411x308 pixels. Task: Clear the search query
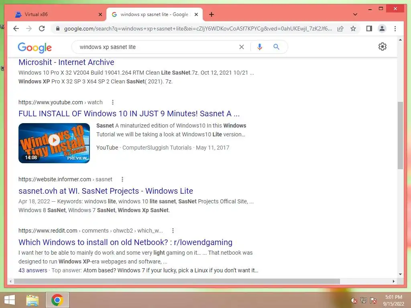click(x=241, y=47)
